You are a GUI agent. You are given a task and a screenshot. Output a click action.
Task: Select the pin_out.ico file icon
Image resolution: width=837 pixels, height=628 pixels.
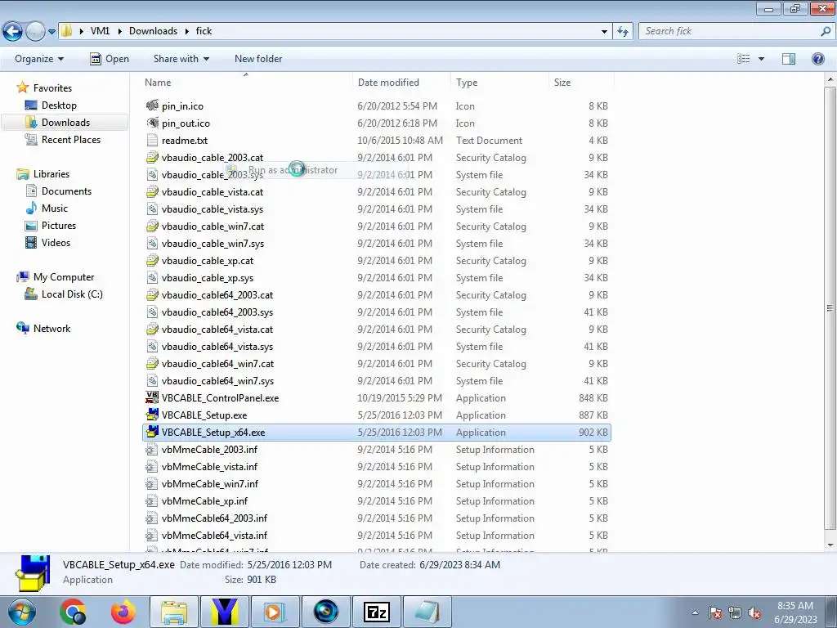[152, 123]
